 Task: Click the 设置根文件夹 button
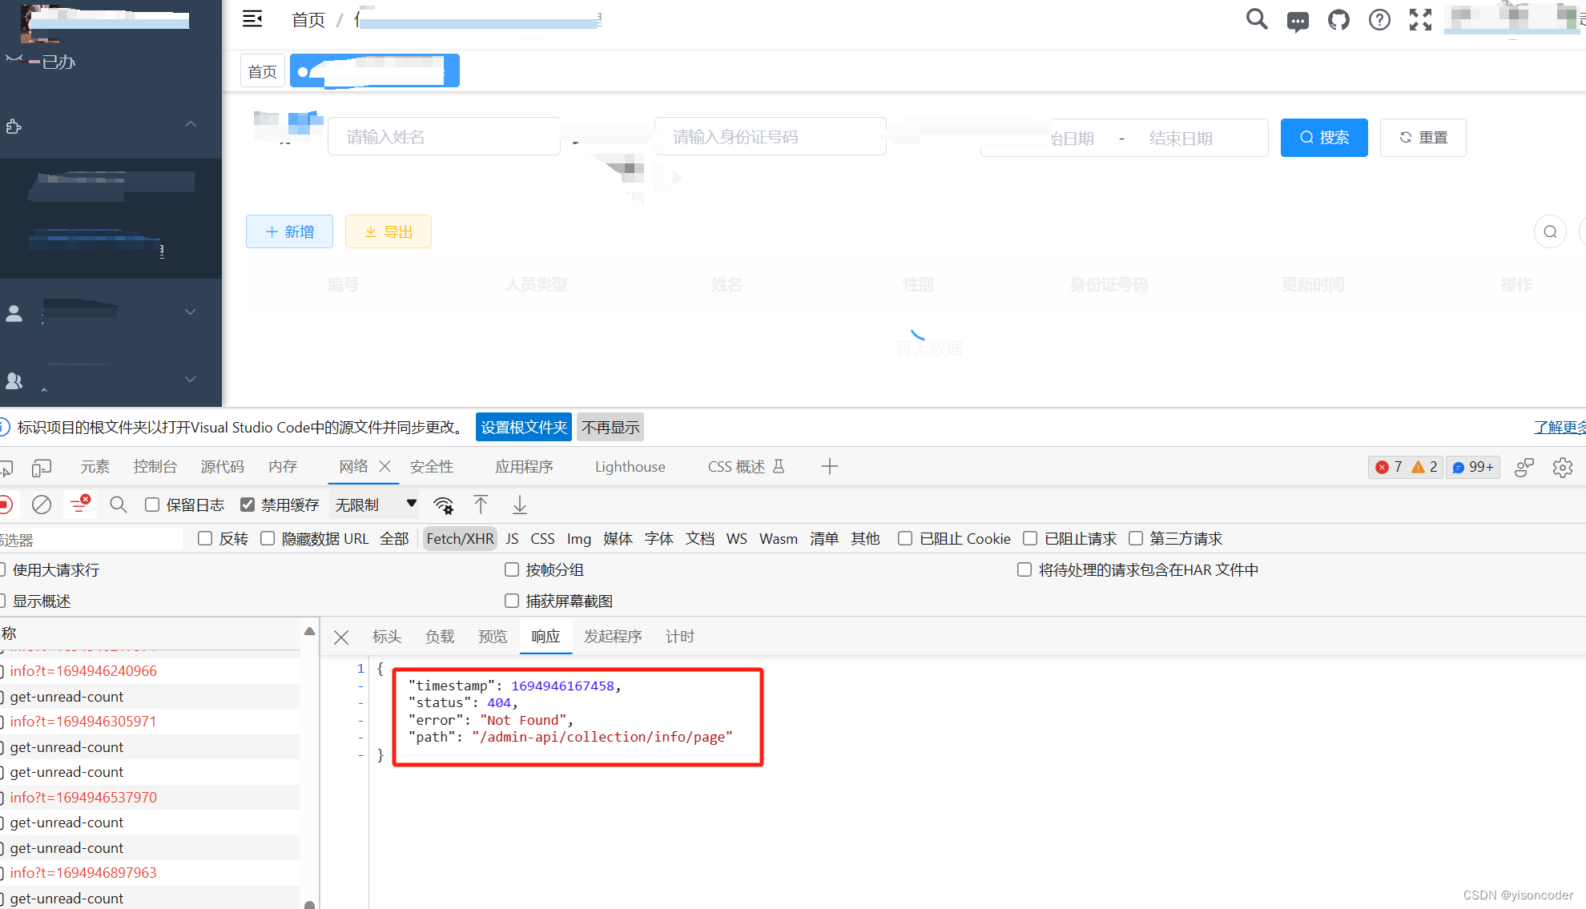524,427
